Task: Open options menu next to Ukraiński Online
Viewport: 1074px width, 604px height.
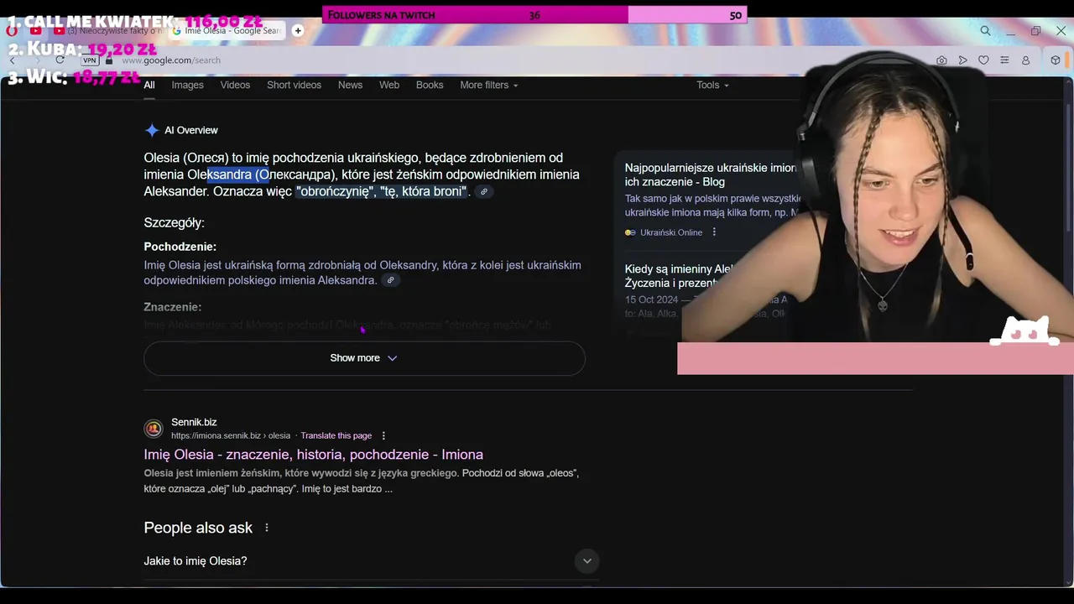Action: pyautogui.click(x=714, y=232)
